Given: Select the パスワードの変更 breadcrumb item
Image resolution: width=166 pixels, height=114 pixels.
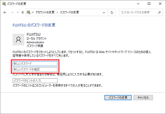Looking at the screenshot, I should [69, 12].
